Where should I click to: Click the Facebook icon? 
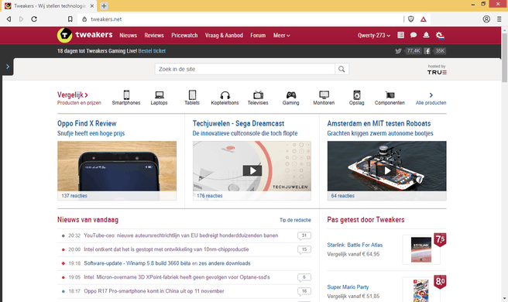[427, 51]
